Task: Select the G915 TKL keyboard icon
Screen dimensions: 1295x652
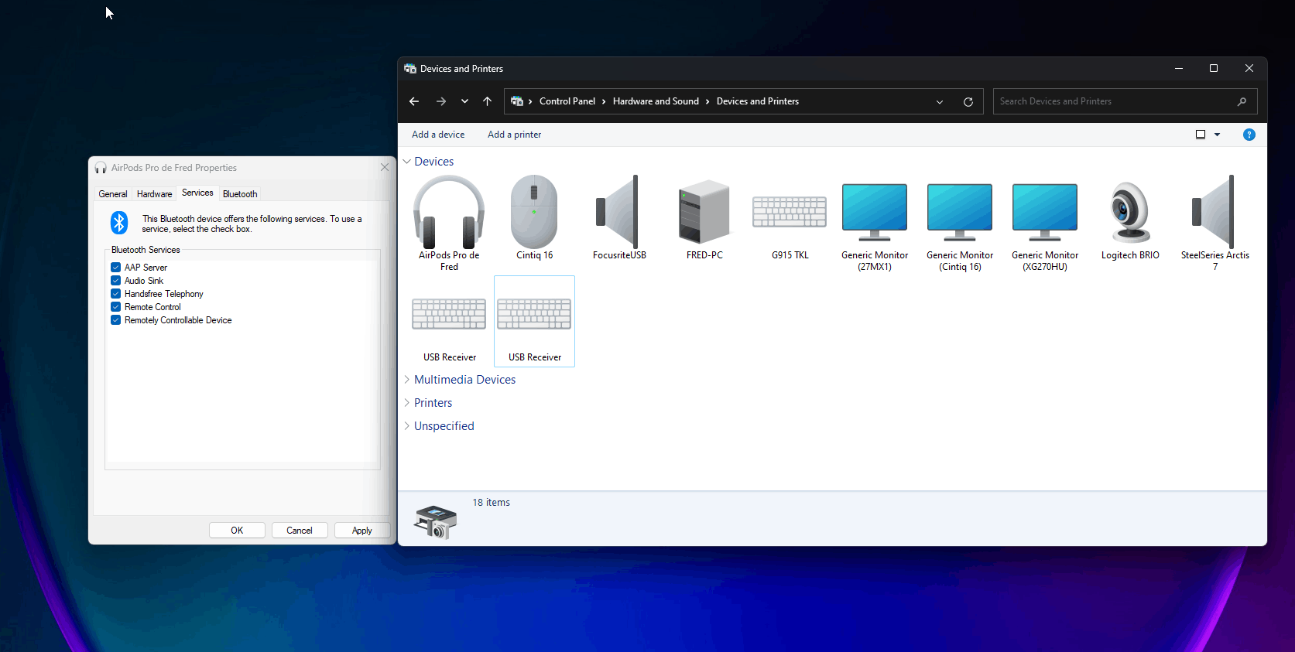Action: (x=790, y=212)
